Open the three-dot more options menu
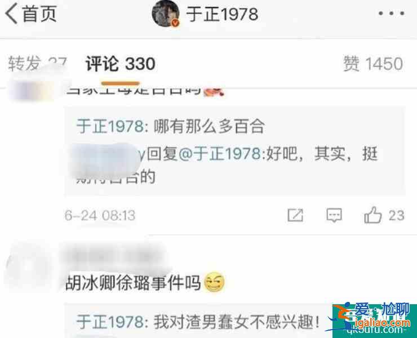The height and width of the screenshot is (338, 417). point(392,14)
